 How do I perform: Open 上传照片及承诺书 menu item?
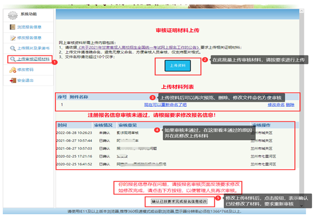(x=33, y=48)
